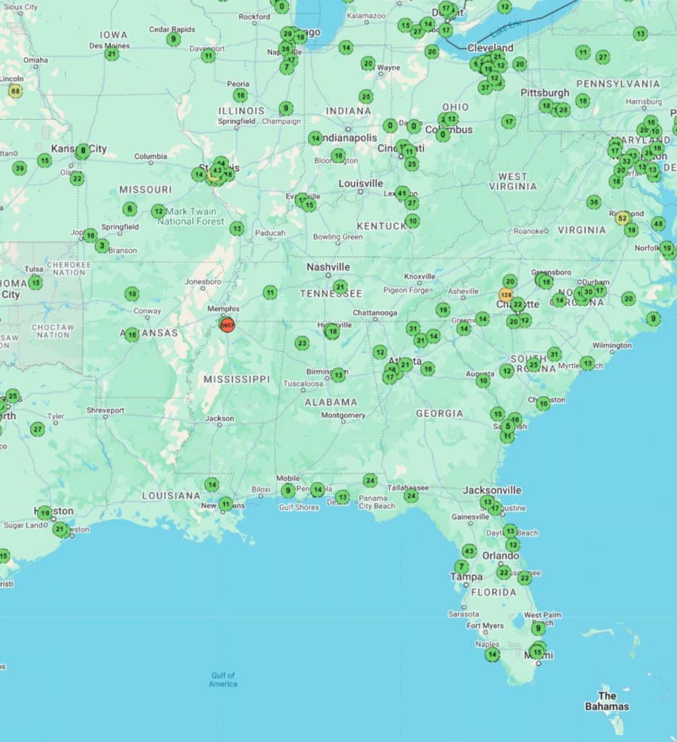Screen dimensions: 677x742
Task: Open the 27 marker south of Tyler
Action: point(38,429)
